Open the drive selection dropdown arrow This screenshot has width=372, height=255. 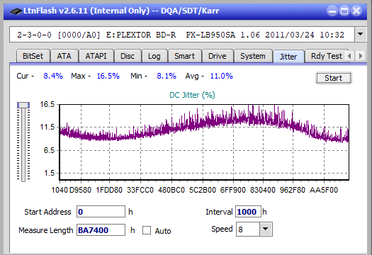(x=361, y=35)
